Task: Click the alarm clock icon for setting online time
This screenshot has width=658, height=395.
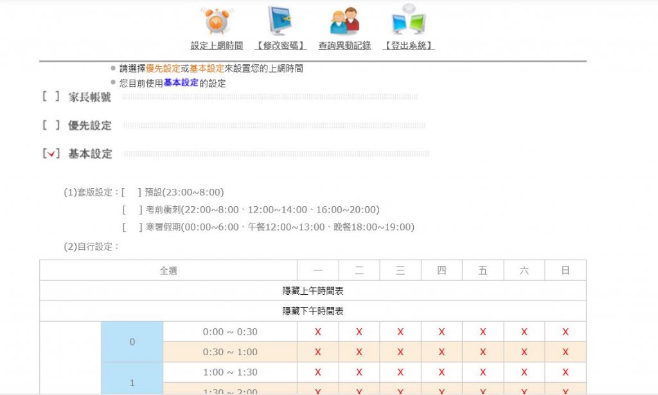Action: pyautogui.click(x=217, y=21)
